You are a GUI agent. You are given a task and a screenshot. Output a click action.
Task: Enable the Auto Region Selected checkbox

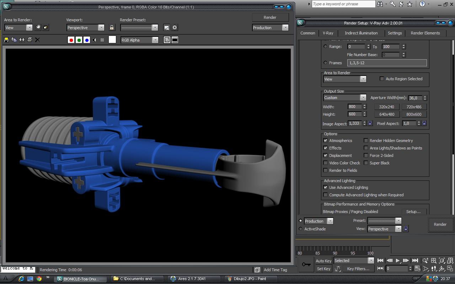click(x=382, y=79)
